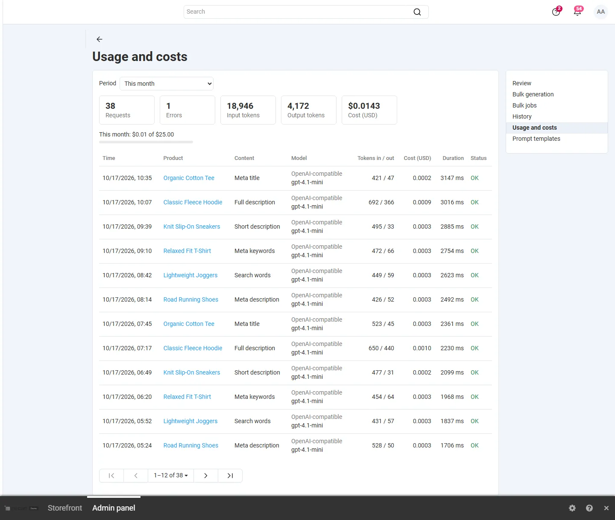Click the 3147 ms duration value
Image resolution: width=615 pixels, height=520 pixels.
click(x=452, y=178)
